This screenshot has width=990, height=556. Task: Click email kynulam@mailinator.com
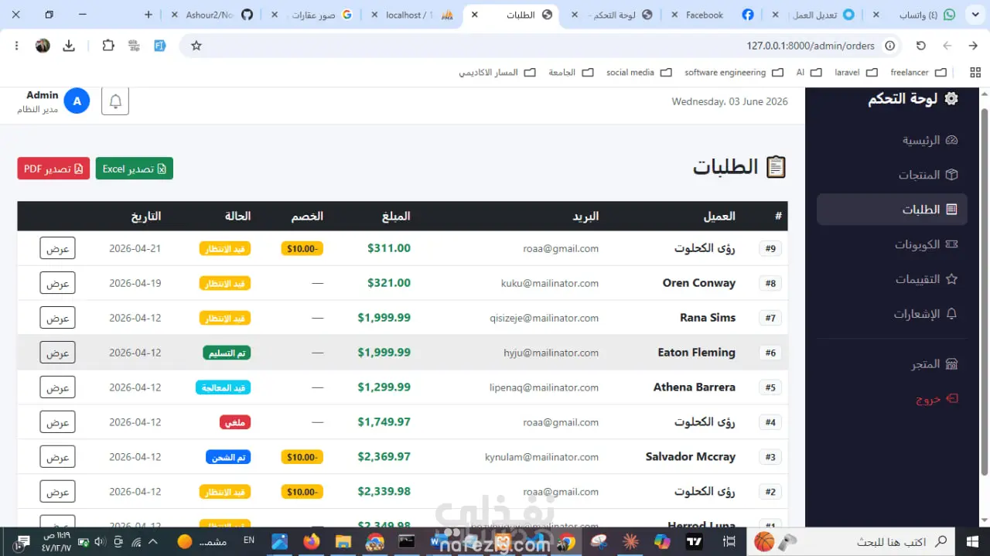541,457
